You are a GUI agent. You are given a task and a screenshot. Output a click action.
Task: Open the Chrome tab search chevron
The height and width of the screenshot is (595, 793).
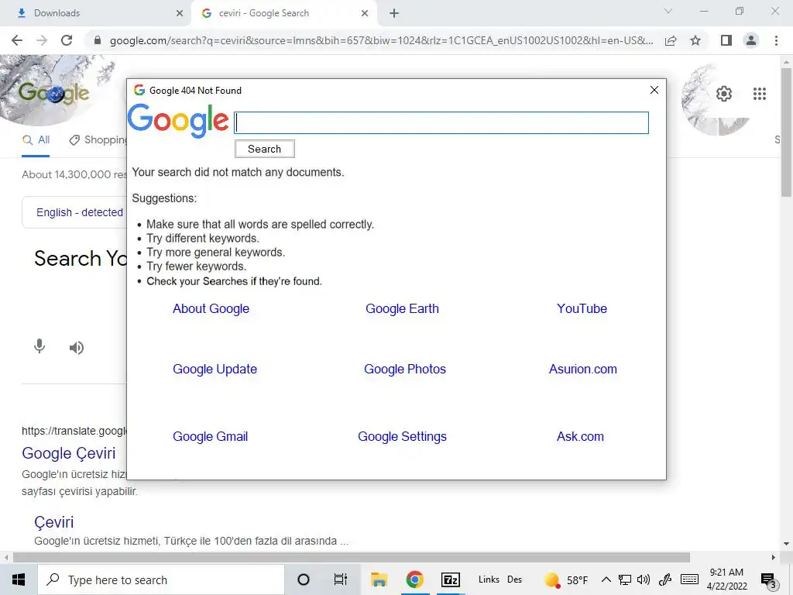[x=668, y=11]
